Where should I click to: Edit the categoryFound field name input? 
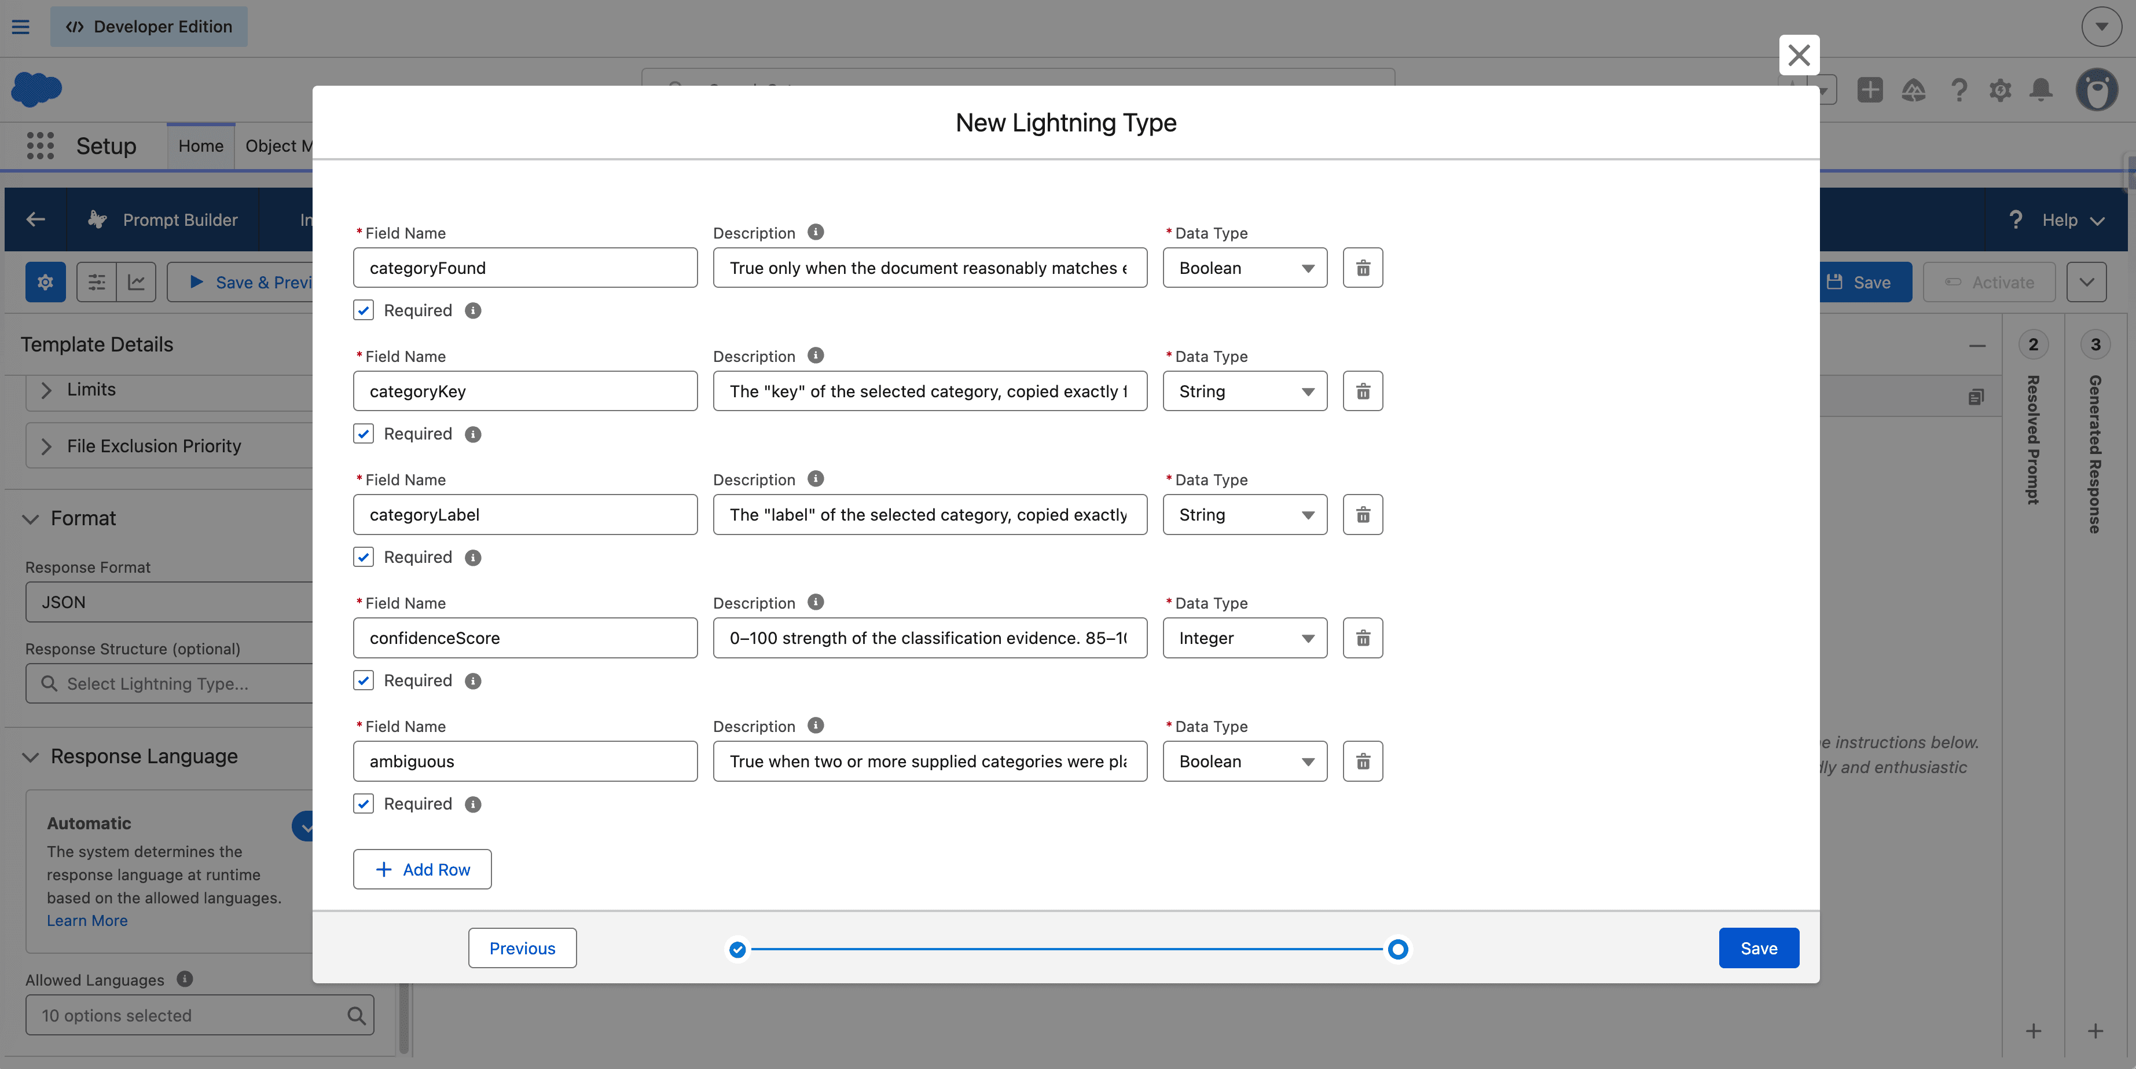pyautogui.click(x=525, y=268)
